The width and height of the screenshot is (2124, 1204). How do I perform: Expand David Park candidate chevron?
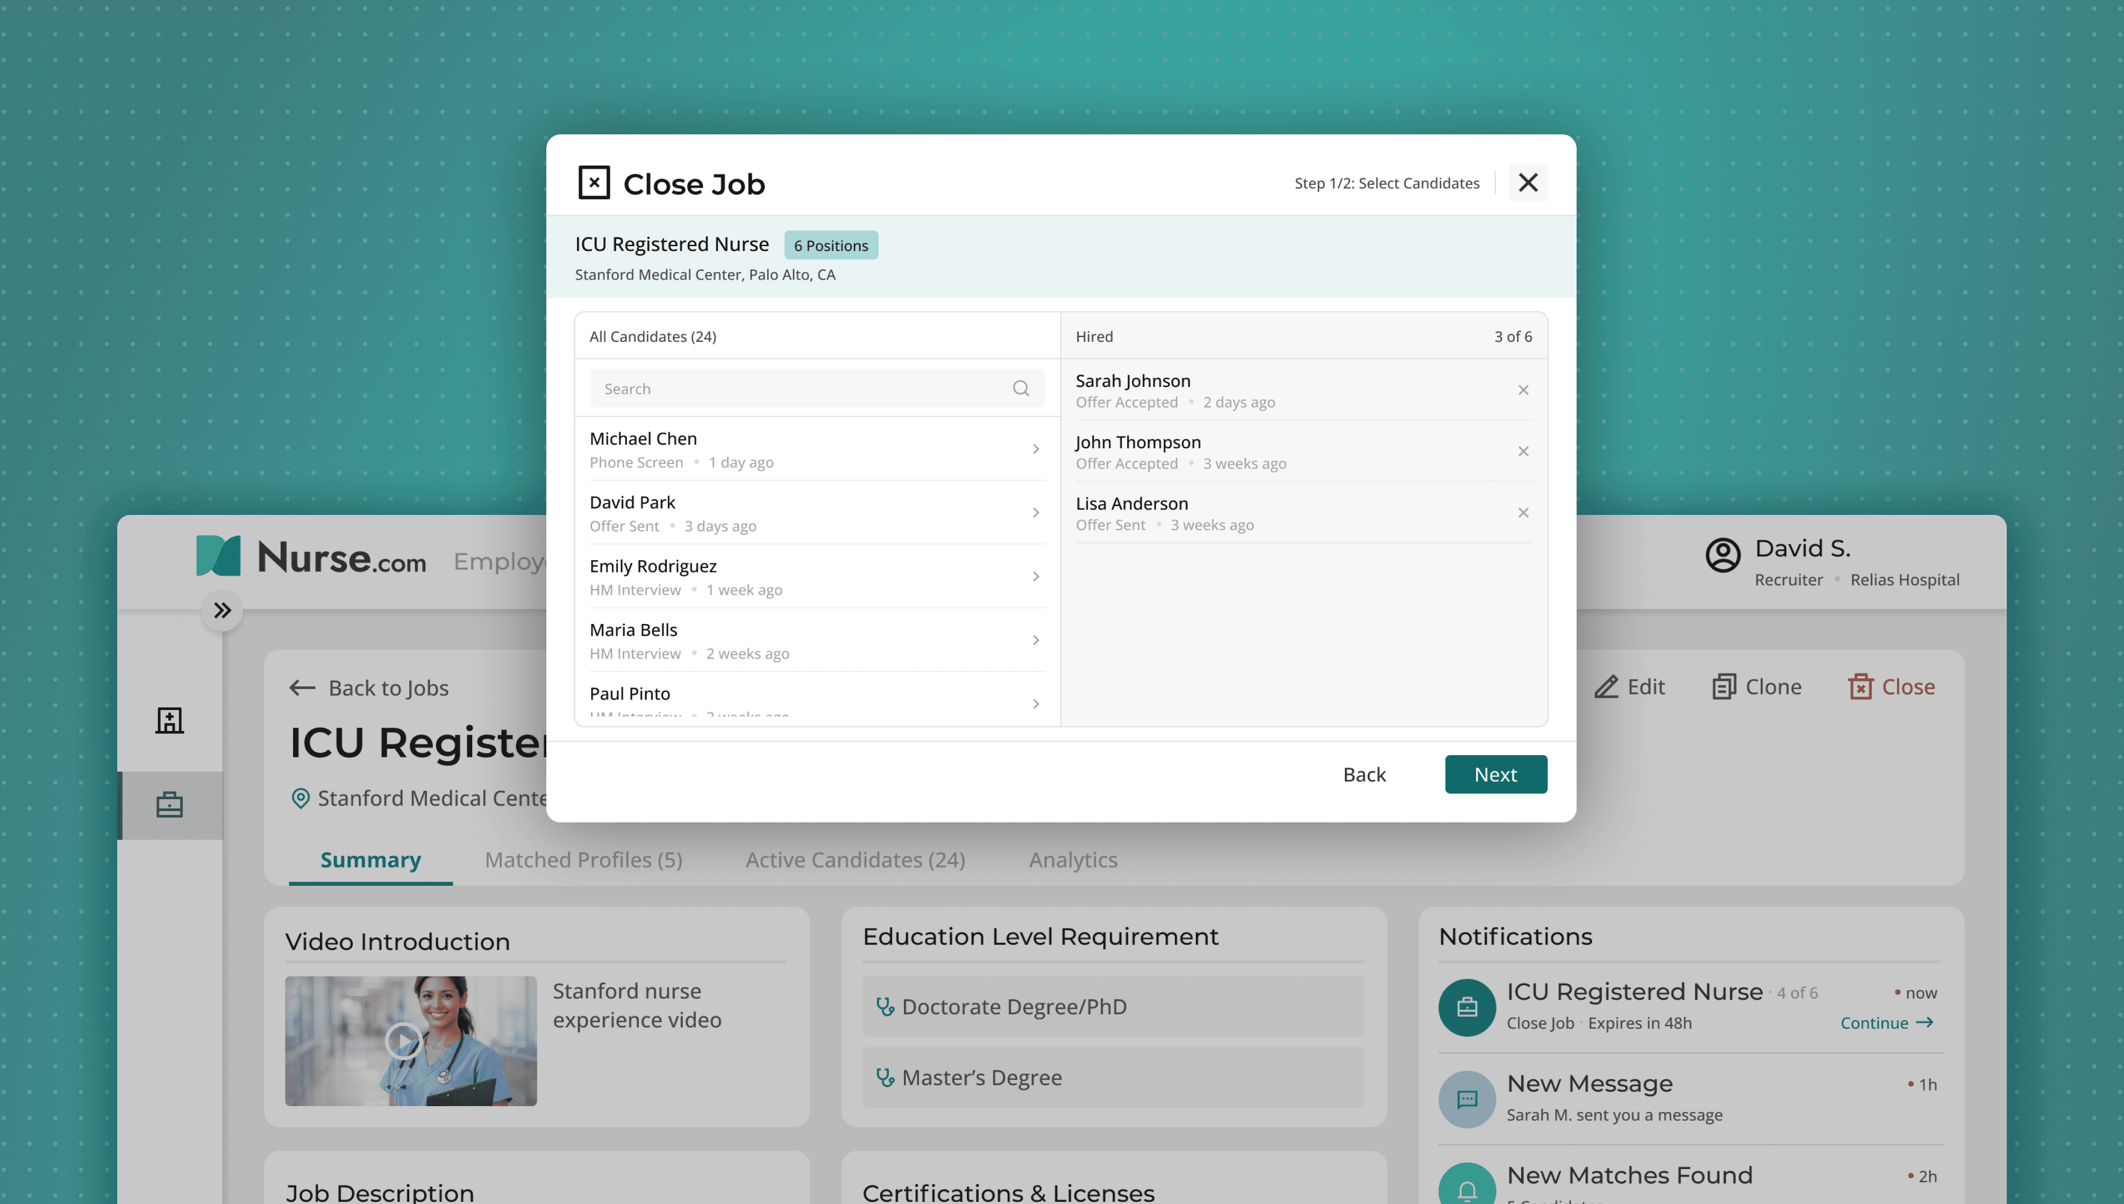tap(1036, 513)
